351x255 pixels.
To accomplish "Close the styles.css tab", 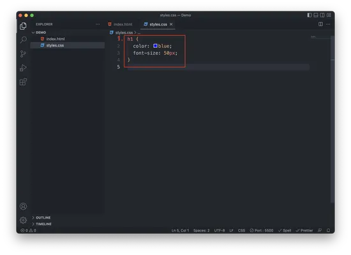I will (x=171, y=24).
